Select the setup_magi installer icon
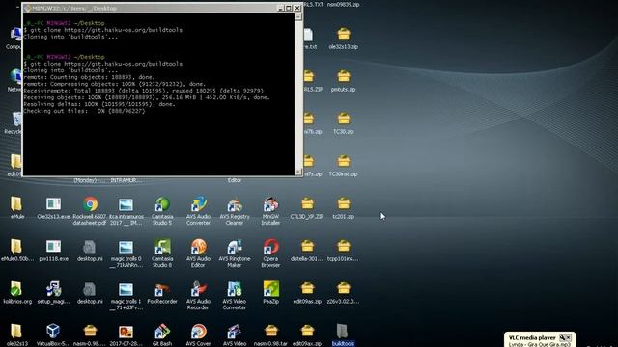Viewport: 618px width, 347px height. (x=53, y=292)
